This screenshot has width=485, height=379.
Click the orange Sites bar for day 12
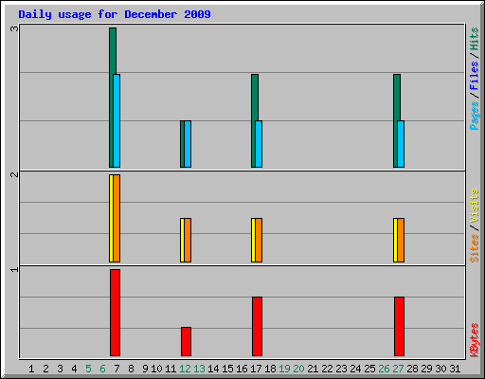pyautogui.click(x=188, y=240)
